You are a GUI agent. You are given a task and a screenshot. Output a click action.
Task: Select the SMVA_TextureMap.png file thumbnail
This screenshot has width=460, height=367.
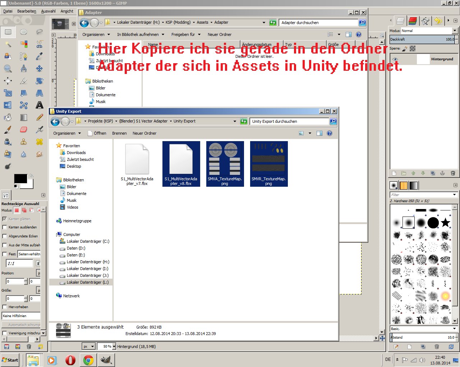click(x=225, y=163)
